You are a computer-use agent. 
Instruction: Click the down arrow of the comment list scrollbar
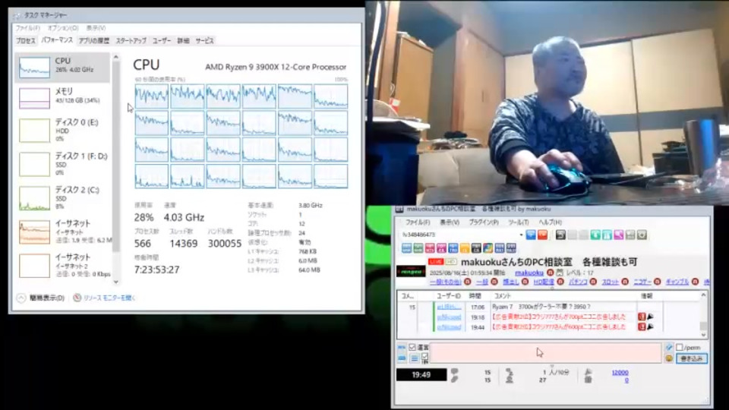(703, 335)
